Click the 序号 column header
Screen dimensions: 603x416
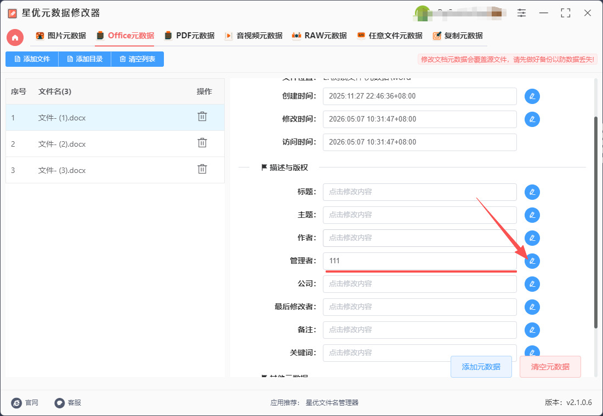coord(19,91)
